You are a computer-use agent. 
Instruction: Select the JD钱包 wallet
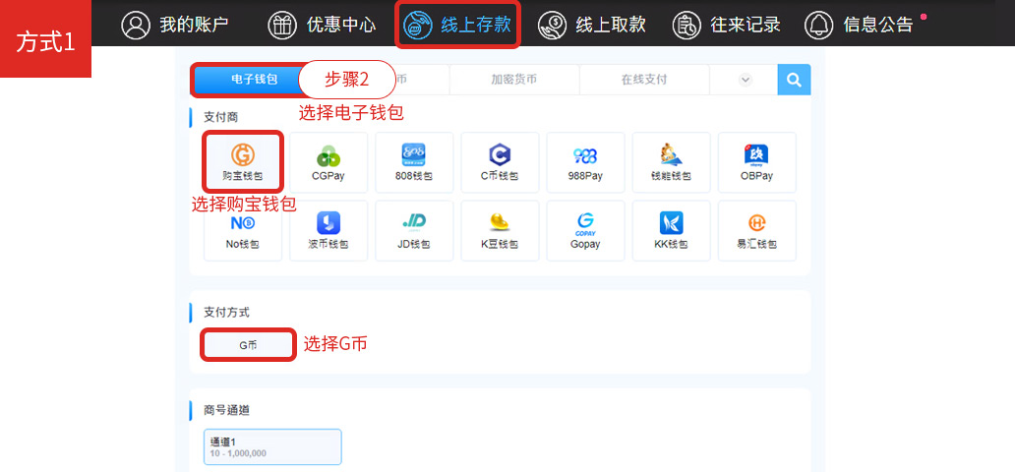pos(414,231)
